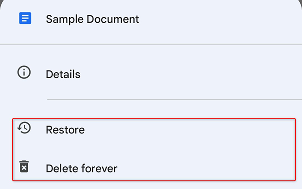
Task: Choose Delete forever from the menu
Action: coord(81,168)
